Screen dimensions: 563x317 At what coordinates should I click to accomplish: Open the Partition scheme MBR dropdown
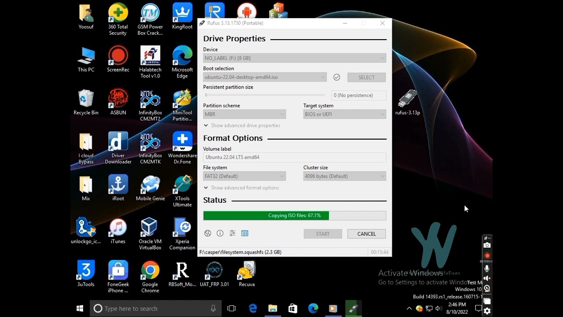tap(245, 114)
